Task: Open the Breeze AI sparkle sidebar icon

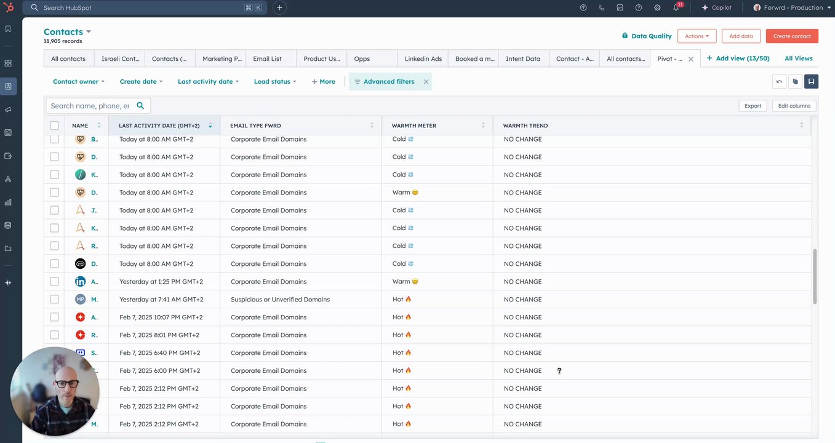Action: point(8,282)
